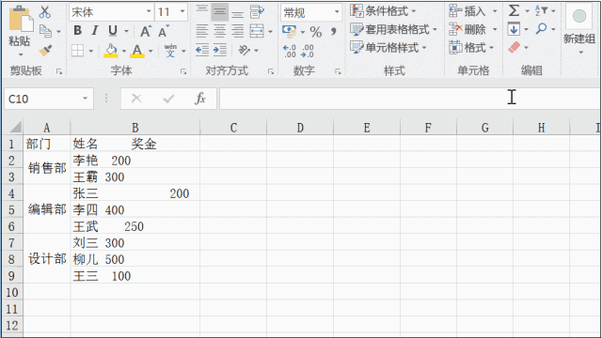The image size is (602, 338).
Task: Center text horizontally
Action: [219, 31]
